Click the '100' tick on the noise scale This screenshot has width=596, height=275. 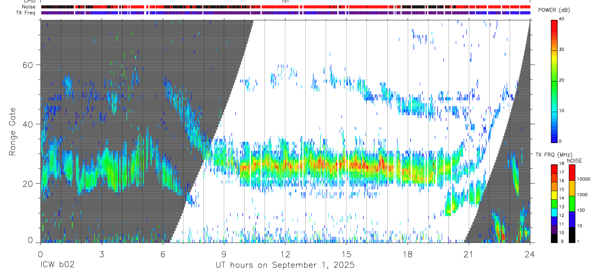click(x=580, y=210)
